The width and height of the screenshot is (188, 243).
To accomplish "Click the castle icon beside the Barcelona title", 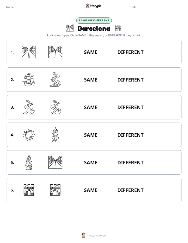I will click(118, 28).
